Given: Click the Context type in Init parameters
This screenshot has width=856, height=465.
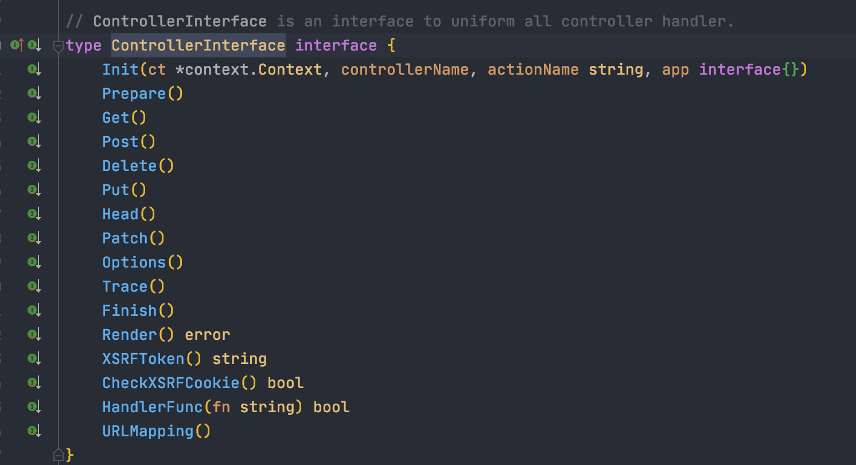Looking at the screenshot, I should pyautogui.click(x=290, y=69).
